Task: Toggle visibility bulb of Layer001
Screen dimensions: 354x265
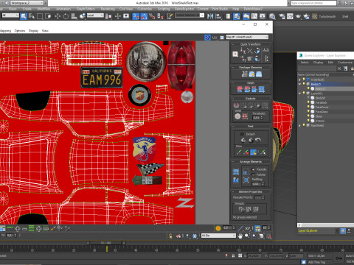Action: (304, 93)
